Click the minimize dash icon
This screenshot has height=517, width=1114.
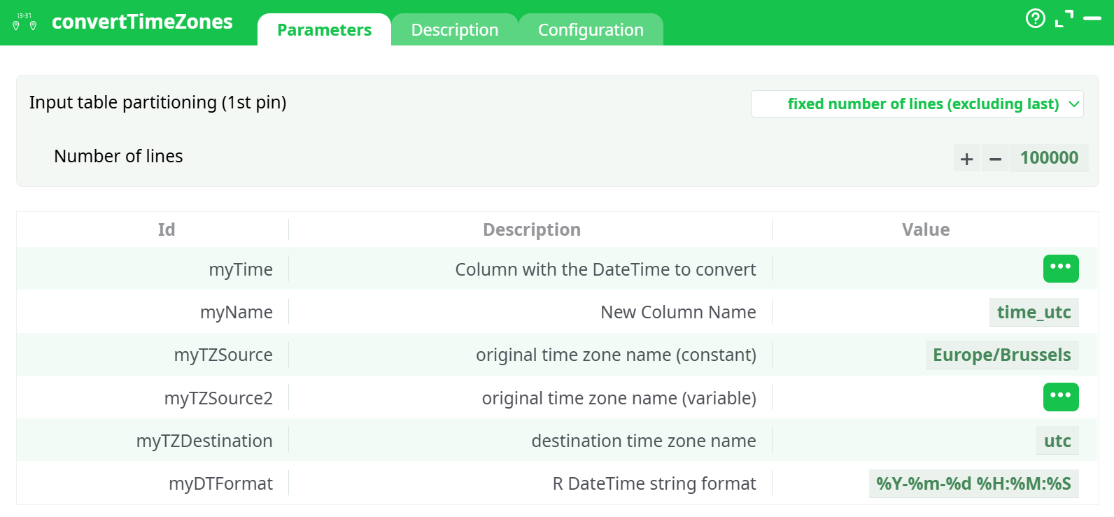tap(1092, 19)
